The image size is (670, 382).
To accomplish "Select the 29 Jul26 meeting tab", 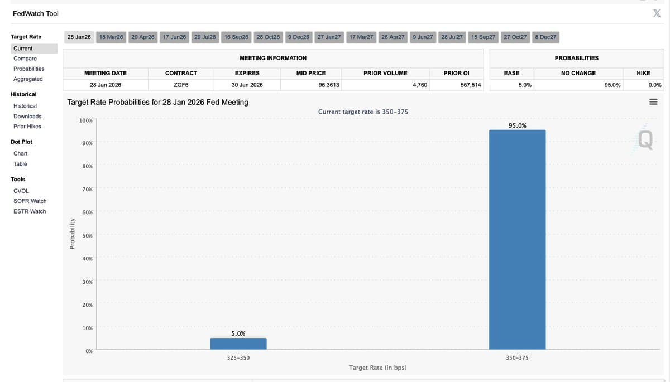I will [x=204, y=37].
